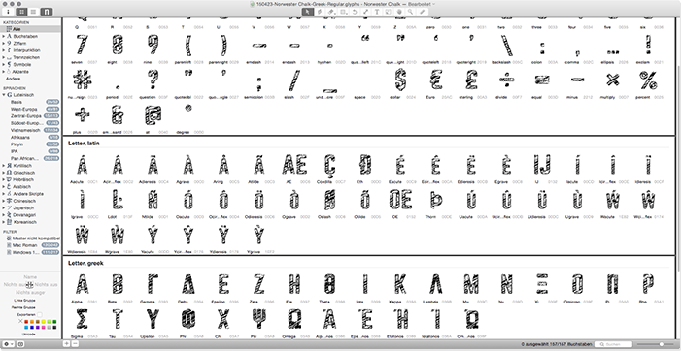Expand the Trennzeichen category

coord(4,57)
